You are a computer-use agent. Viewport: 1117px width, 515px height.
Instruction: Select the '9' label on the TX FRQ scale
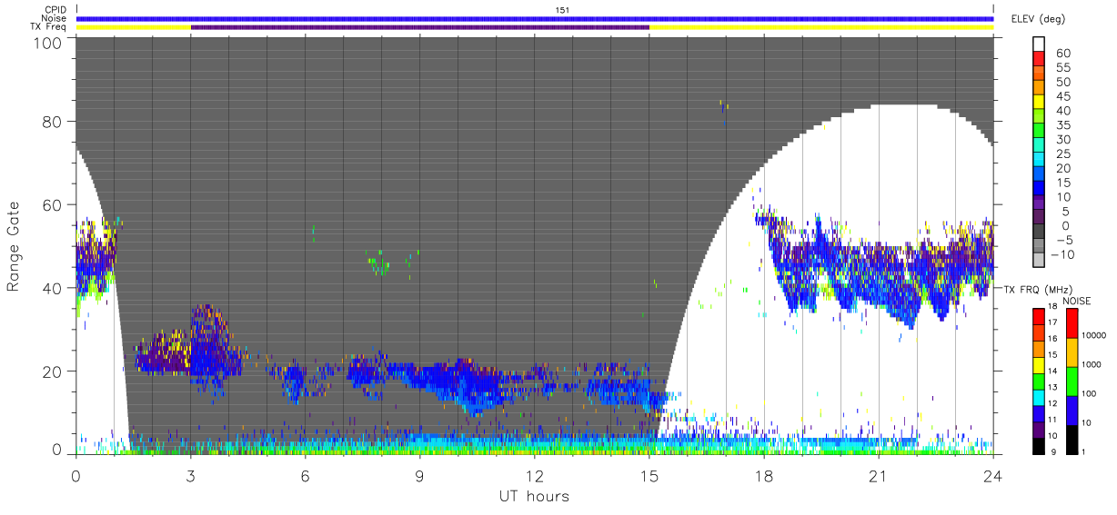coord(1053,452)
